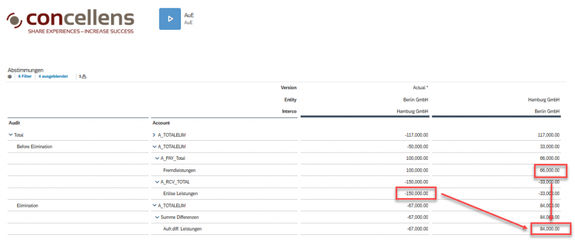The image size is (575, 240).
Task: Collapse the Total audit row
Action: [11, 135]
